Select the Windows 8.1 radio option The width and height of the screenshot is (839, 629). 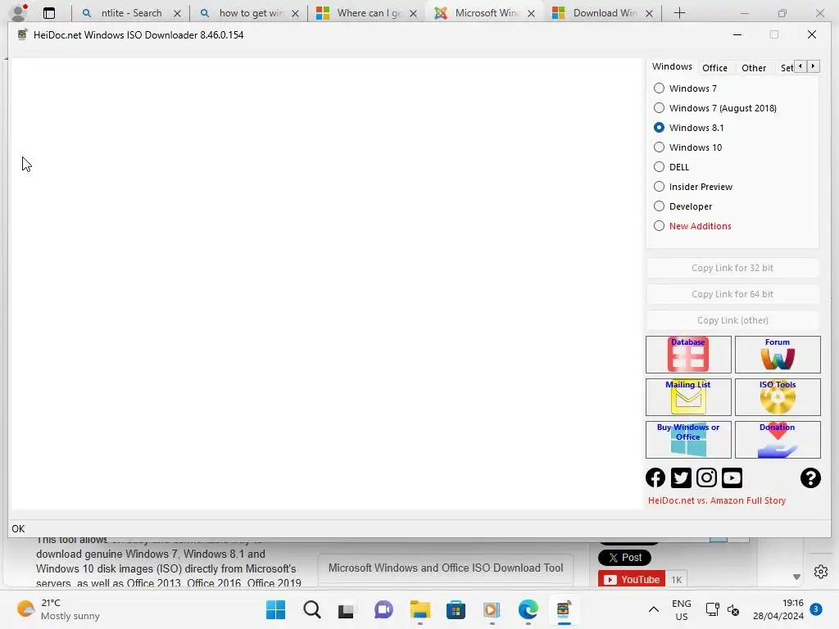pos(689,128)
